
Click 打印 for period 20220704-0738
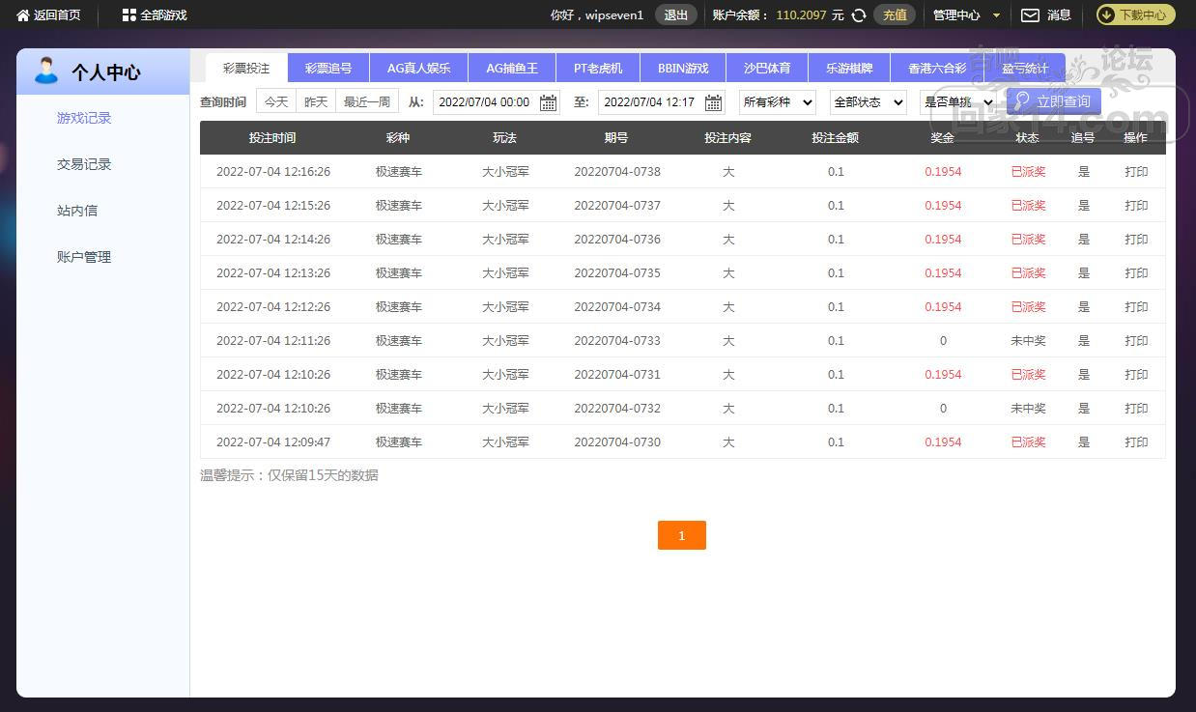(x=1136, y=172)
